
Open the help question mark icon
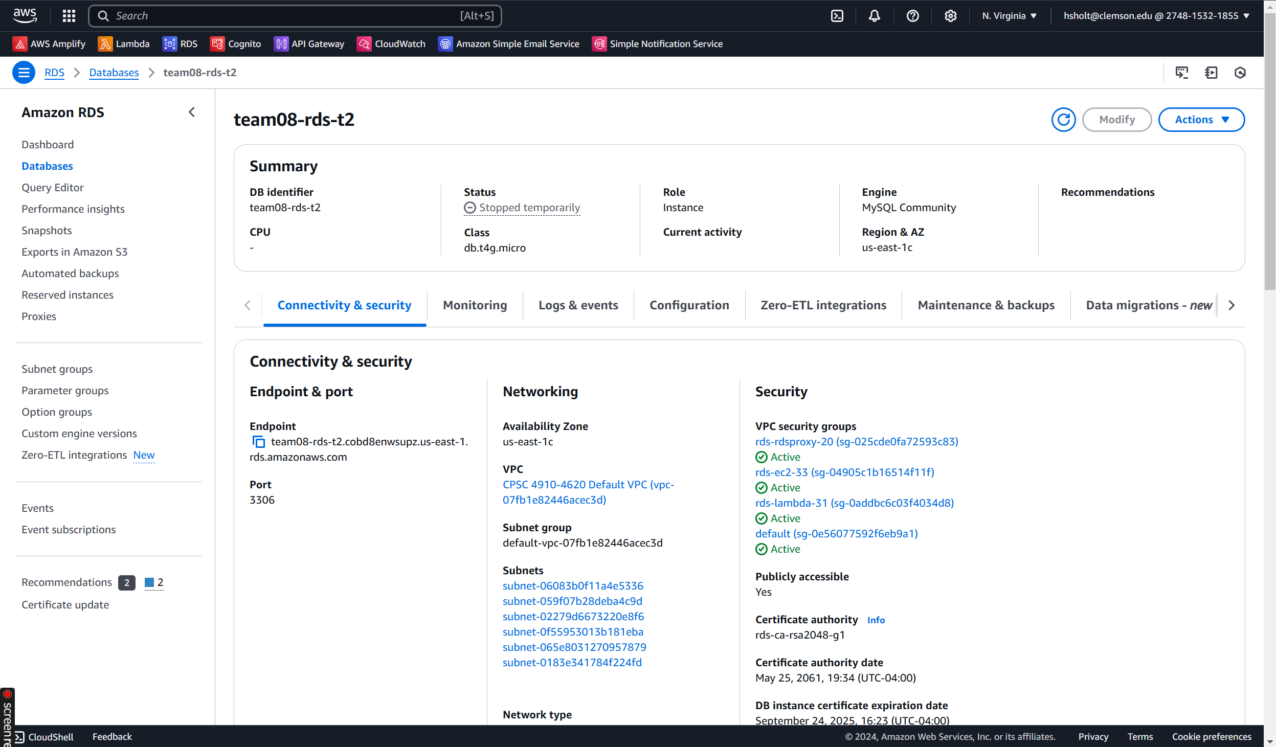912,16
